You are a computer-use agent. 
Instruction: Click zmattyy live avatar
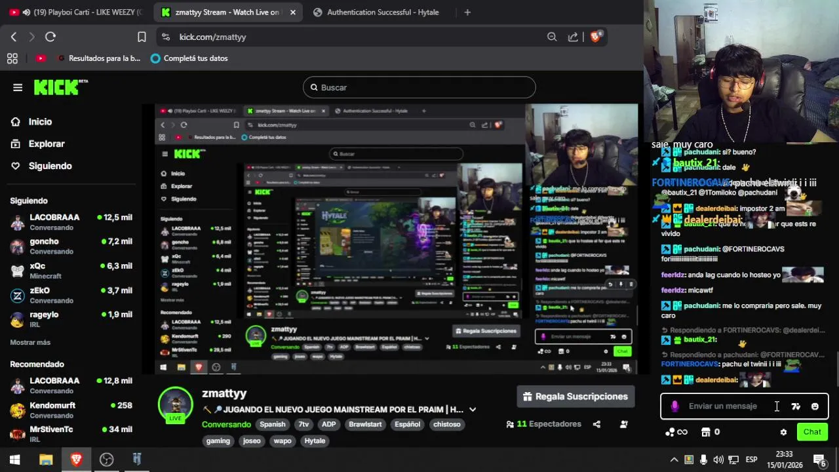[x=175, y=404]
